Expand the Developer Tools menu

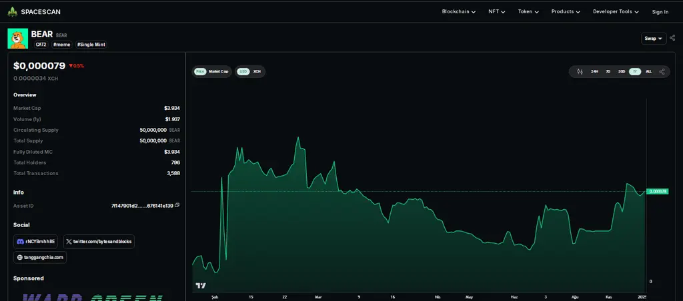click(616, 12)
